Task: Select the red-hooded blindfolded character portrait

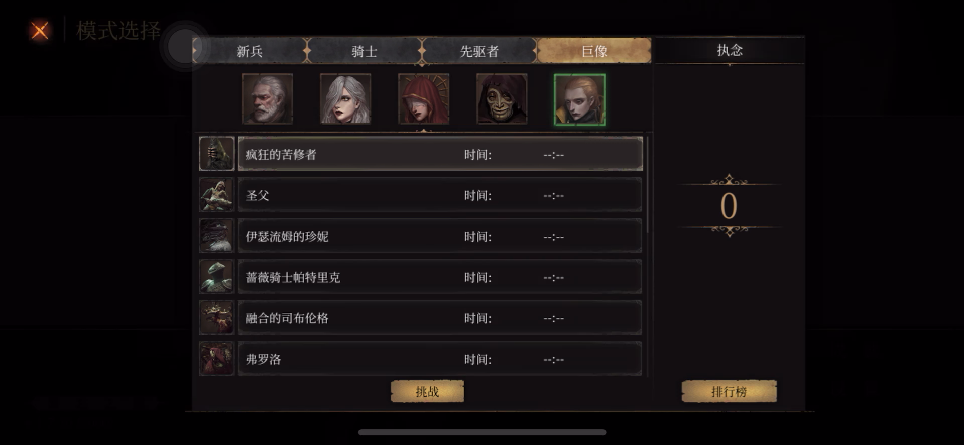Action: 424,99
